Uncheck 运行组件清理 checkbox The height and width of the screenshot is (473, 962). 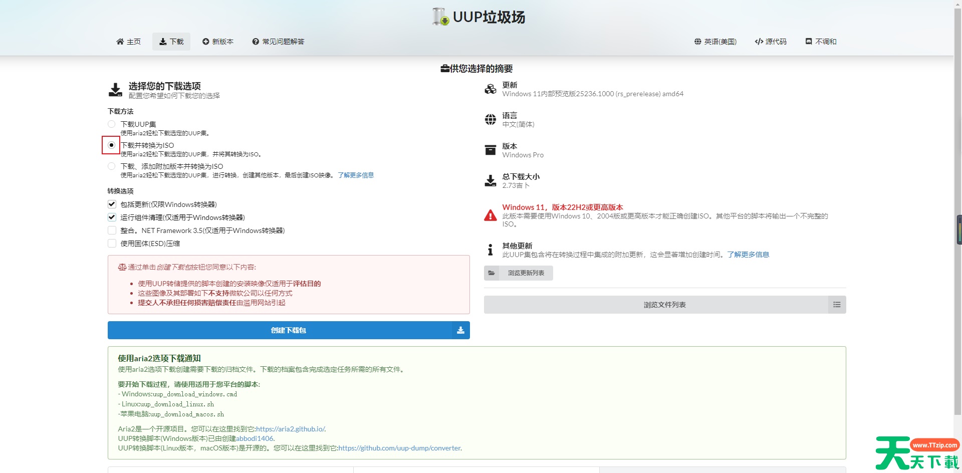coord(112,217)
